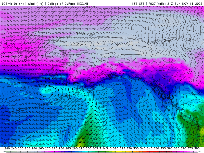204x153 pixels.
Task: Click the 275 value on the color scale
Action: pos(55,148)
